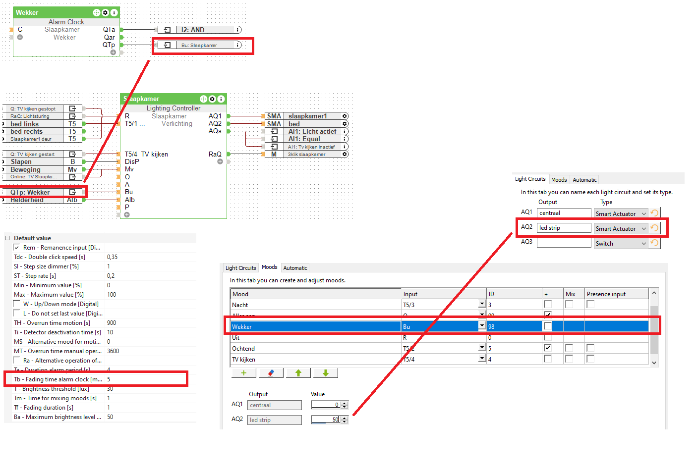Image resolution: width=696 pixels, height=473 pixels.
Task: Open settings gear on Wekker block
Action: coord(105,12)
